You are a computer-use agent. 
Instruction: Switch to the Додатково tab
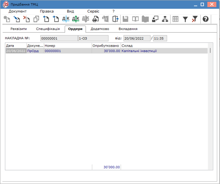(100, 29)
